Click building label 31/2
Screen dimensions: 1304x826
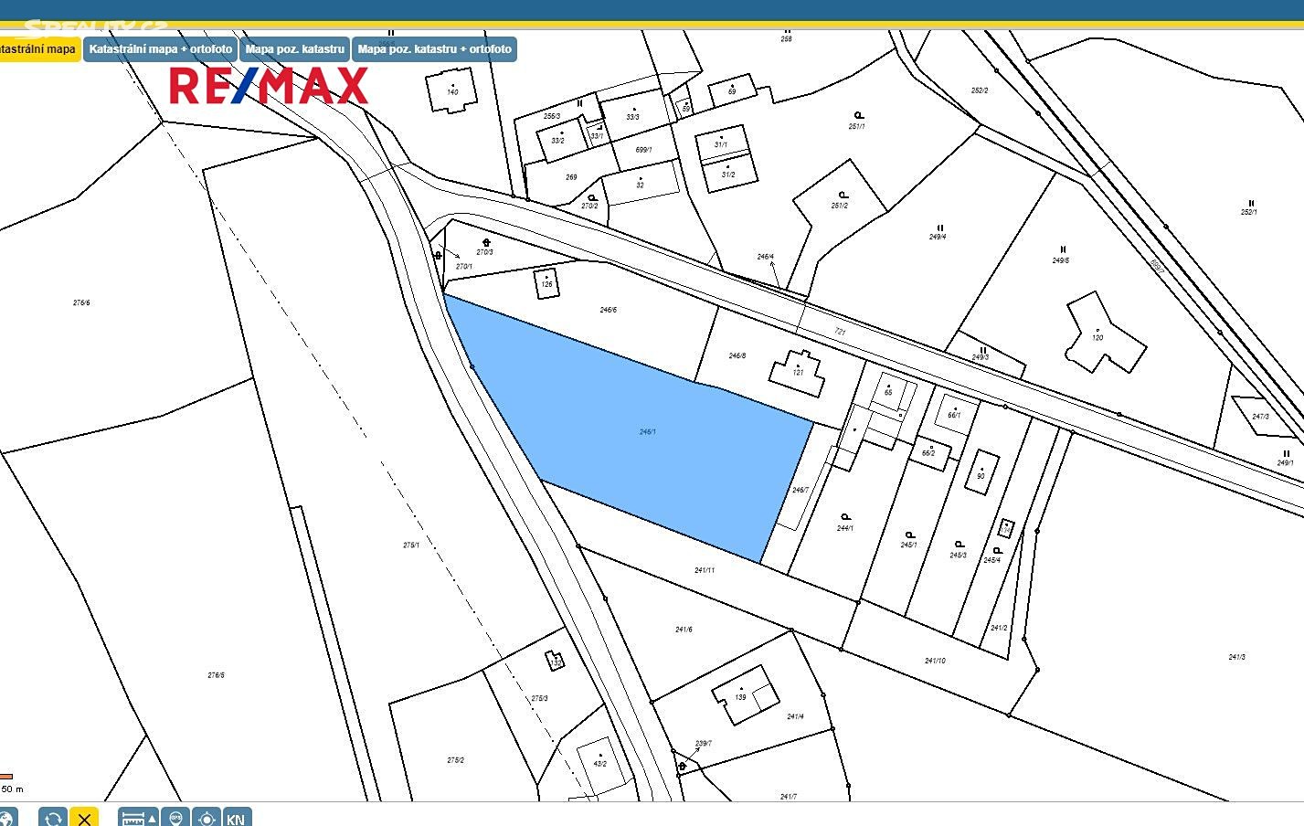(x=728, y=175)
